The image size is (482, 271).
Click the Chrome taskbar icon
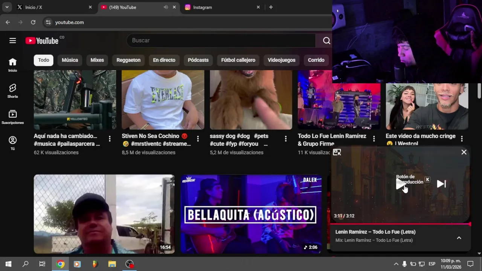[x=61, y=264]
